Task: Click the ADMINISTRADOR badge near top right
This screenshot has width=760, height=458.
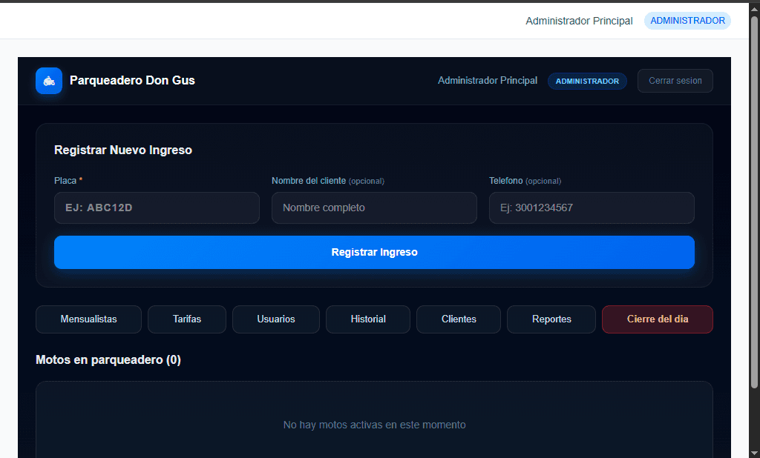Action: [687, 20]
